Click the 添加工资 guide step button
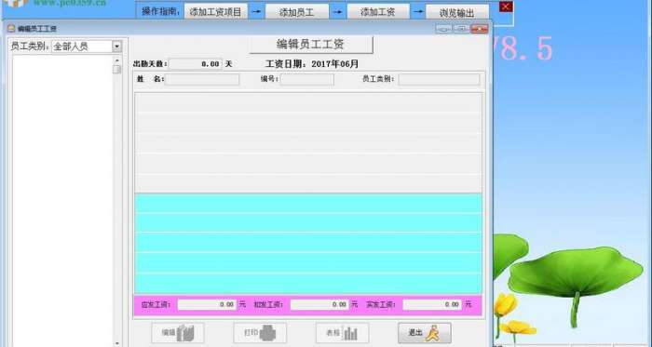The height and width of the screenshot is (347, 652). [377, 12]
